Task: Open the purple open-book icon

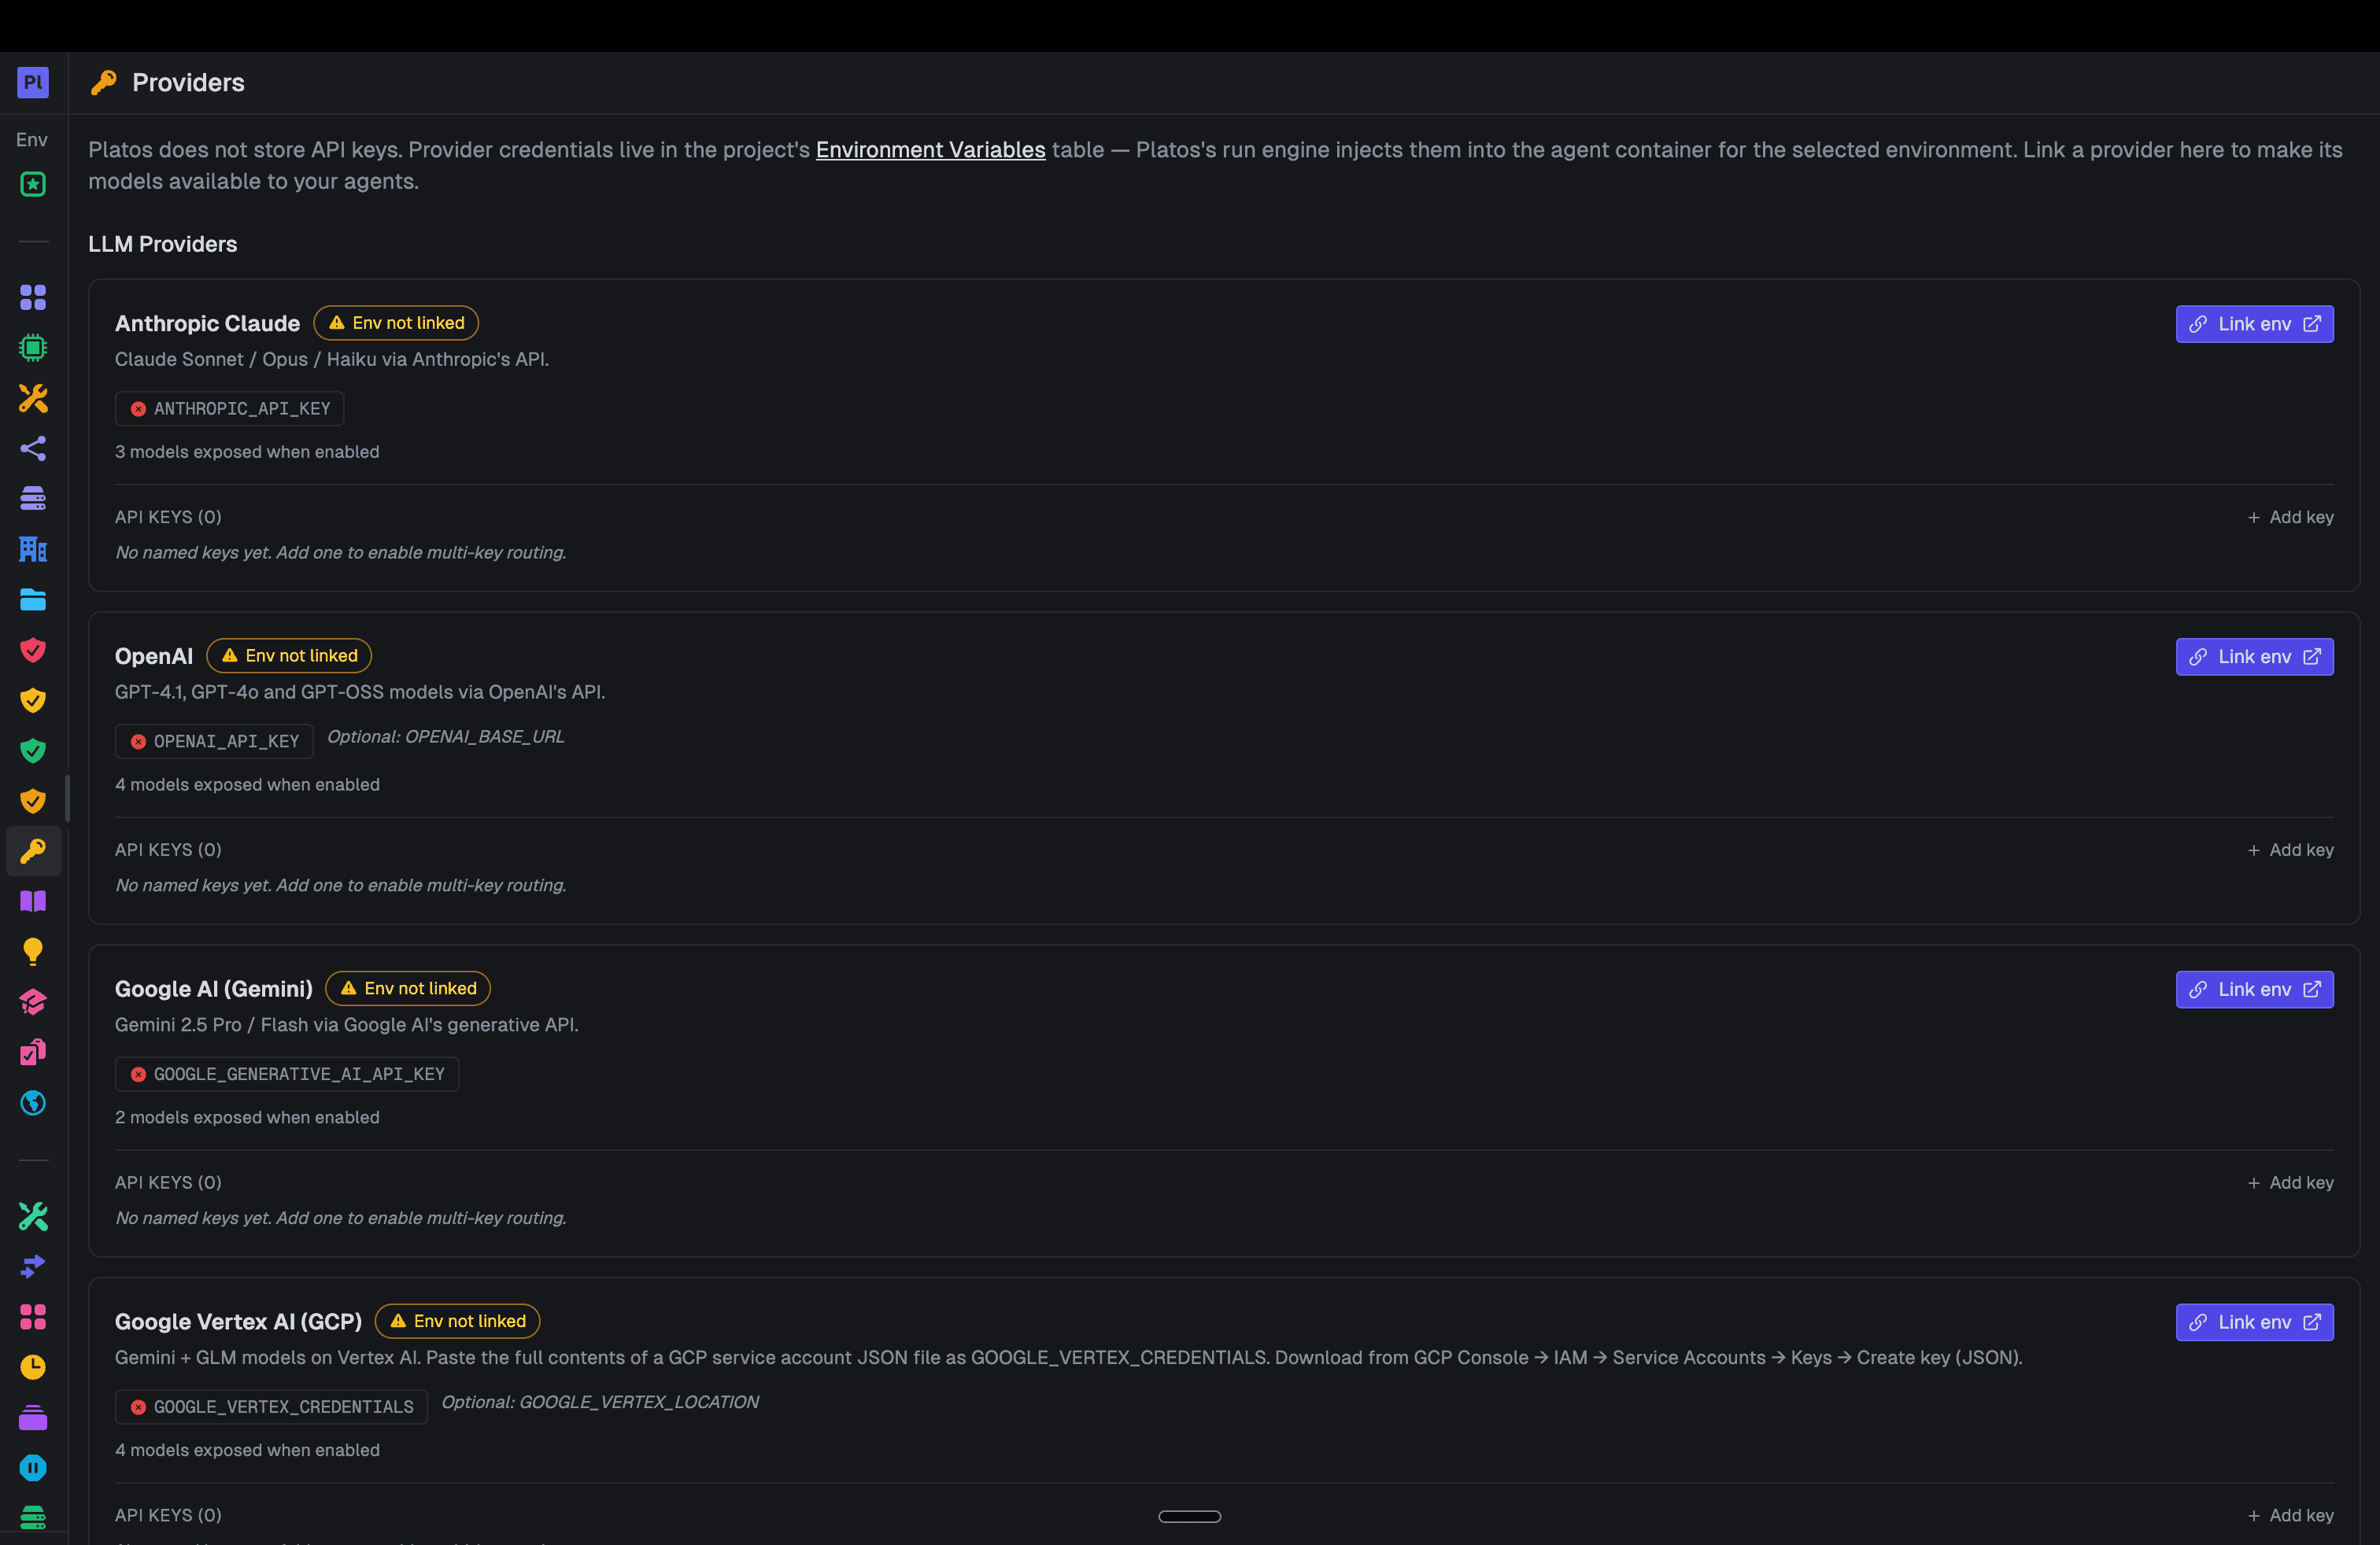Action: tap(33, 902)
